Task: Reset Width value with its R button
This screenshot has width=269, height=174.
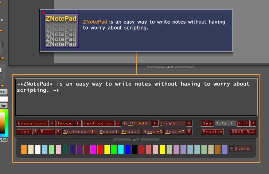Action: pos(155,123)
